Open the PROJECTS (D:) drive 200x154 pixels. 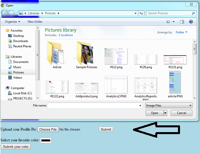23,98
